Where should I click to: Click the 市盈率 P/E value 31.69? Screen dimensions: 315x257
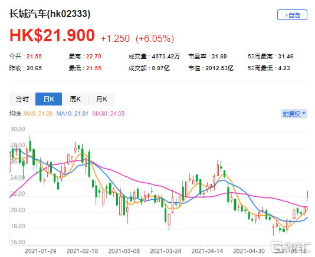click(x=219, y=57)
